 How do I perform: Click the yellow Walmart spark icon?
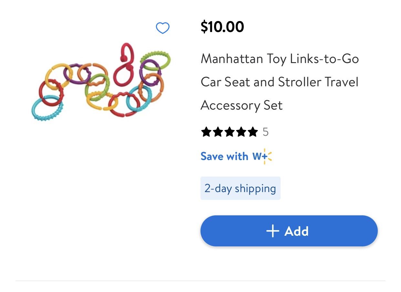point(269,157)
